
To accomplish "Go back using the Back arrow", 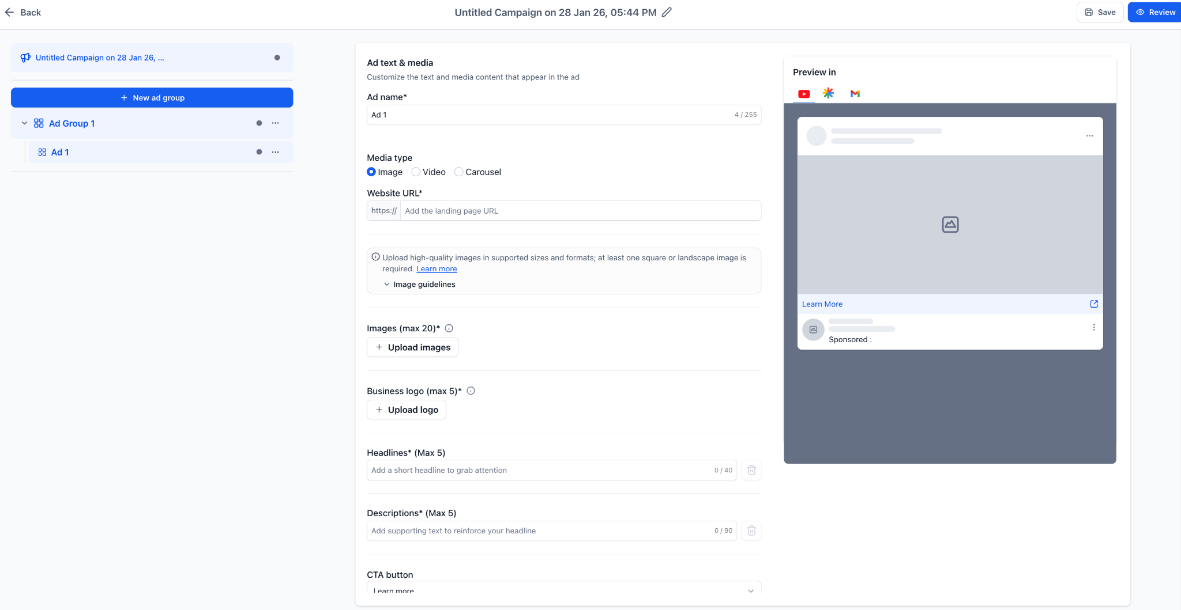I will pyautogui.click(x=9, y=12).
